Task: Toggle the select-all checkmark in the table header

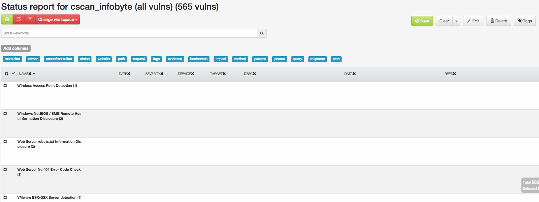Action: [x=13, y=73]
